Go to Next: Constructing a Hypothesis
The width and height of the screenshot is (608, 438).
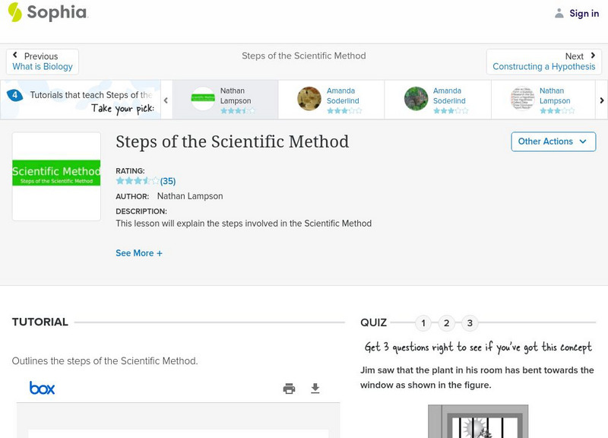pyautogui.click(x=543, y=62)
